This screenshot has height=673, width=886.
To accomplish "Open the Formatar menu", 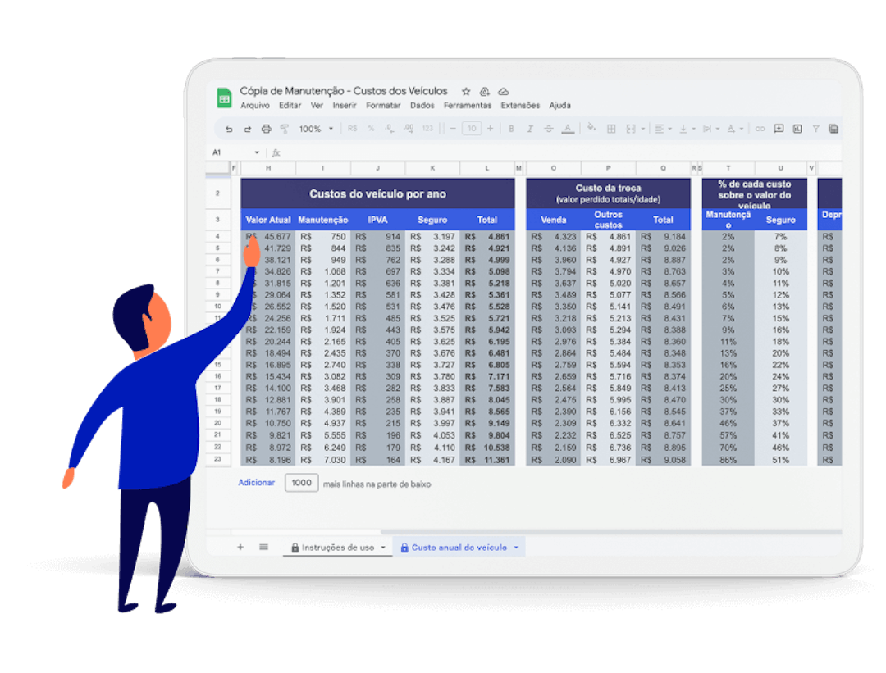I will coord(383,106).
